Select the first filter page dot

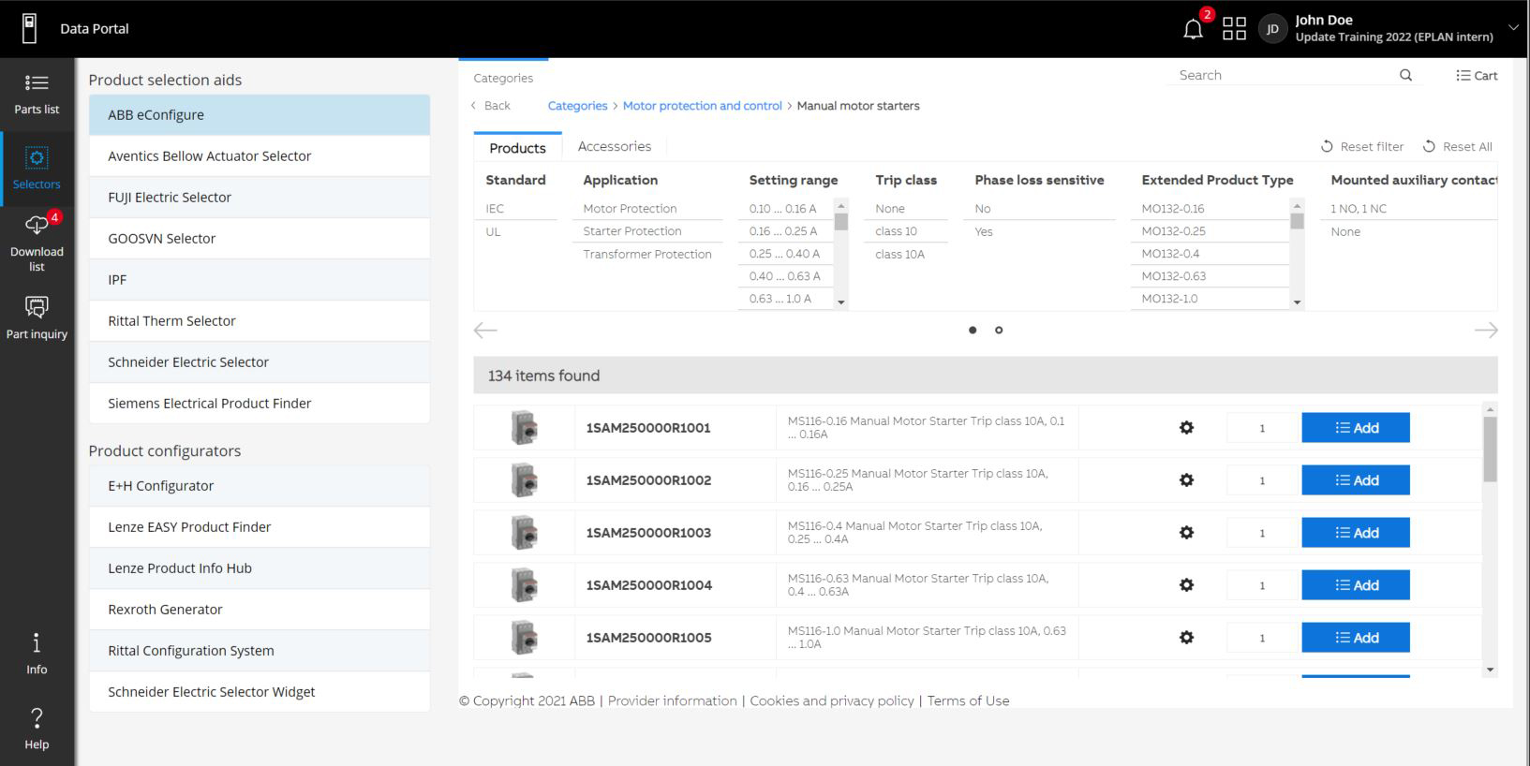973,330
